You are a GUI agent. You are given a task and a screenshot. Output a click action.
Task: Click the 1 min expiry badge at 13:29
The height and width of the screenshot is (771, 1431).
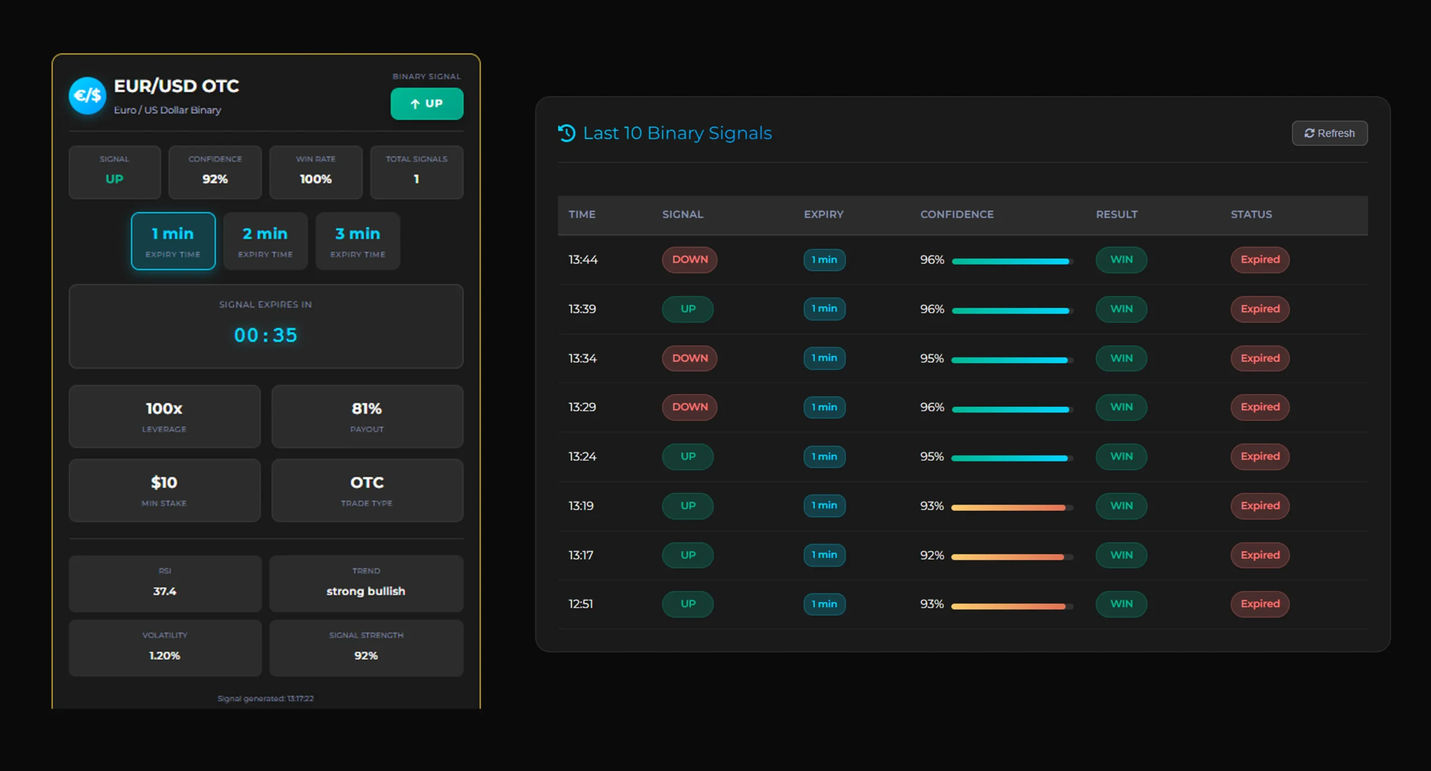tap(824, 407)
